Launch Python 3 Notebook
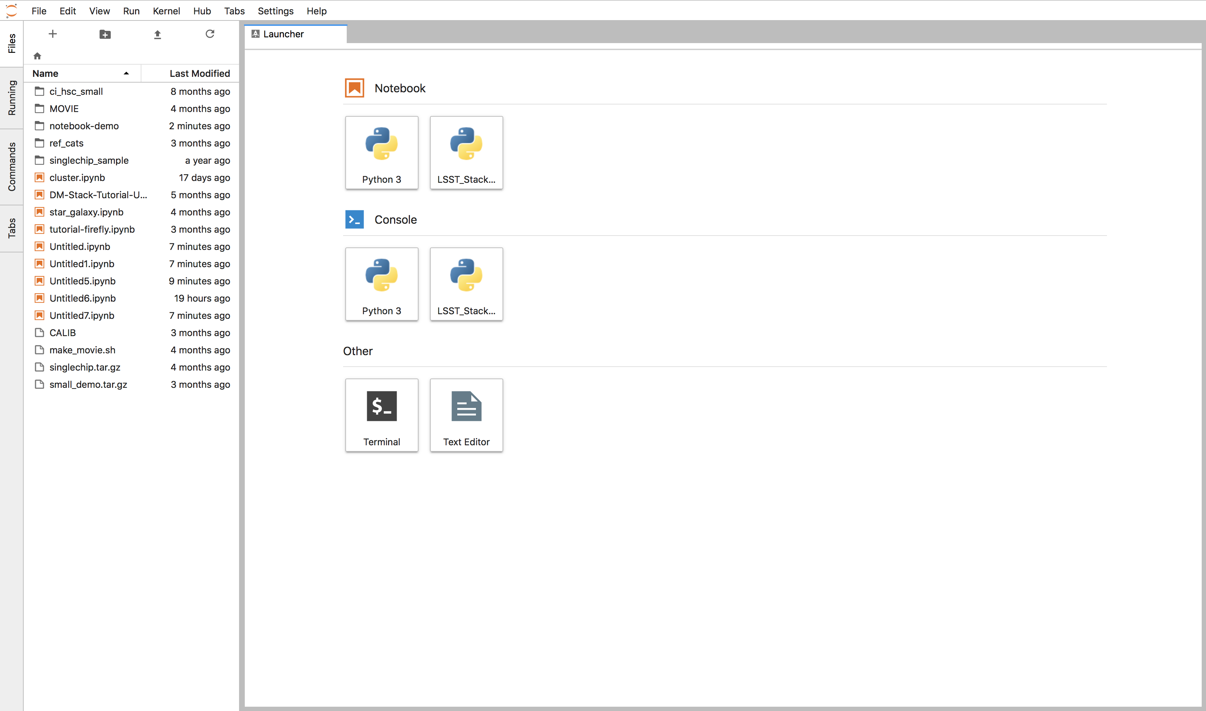Image resolution: width=1206 pixels, height=711 pixels. click(x=382, y=152)
